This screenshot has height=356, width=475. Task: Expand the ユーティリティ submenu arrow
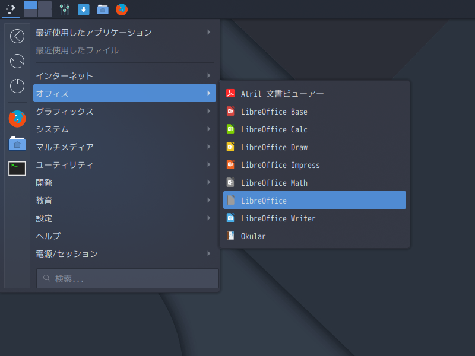pos(209,164)
